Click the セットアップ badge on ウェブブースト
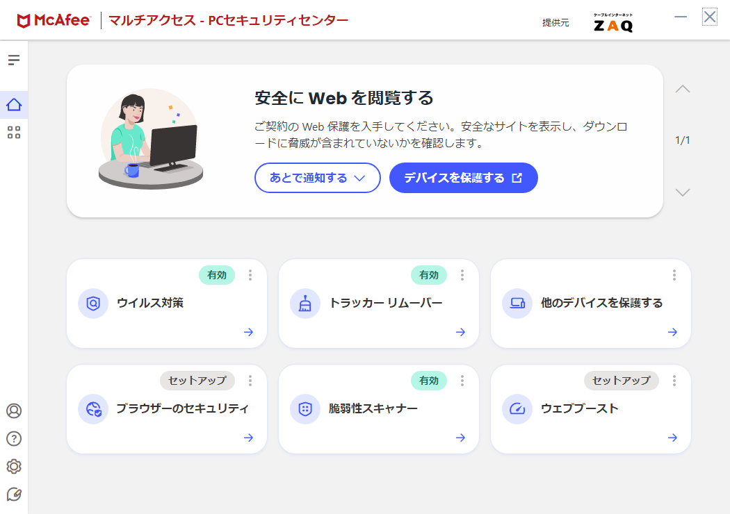 (x=622, y=381)
